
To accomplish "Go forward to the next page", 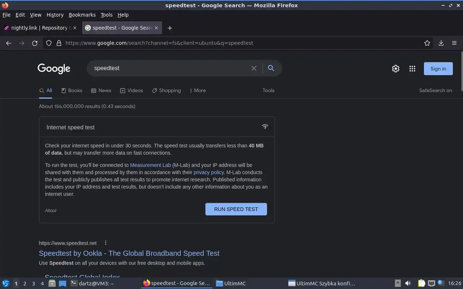I will [22, 43].
